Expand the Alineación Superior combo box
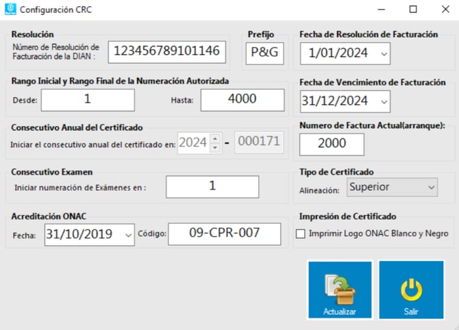 pyautogui.click(x=431, y=186)
